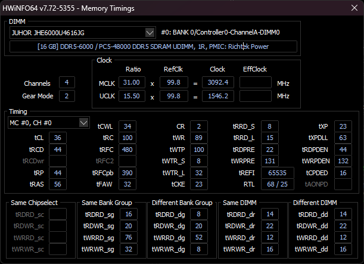Click the UCLK Clock value 1546.2
This screenshot has width=364, height=264.
tap(217, 95)
